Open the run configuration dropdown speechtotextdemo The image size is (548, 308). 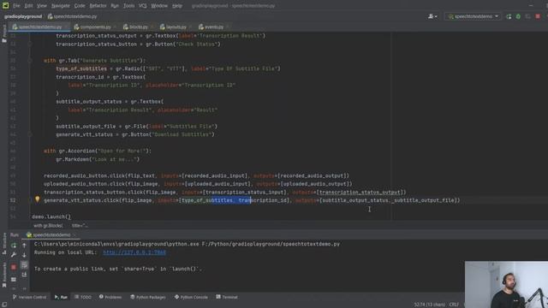[x=474, y=16]
